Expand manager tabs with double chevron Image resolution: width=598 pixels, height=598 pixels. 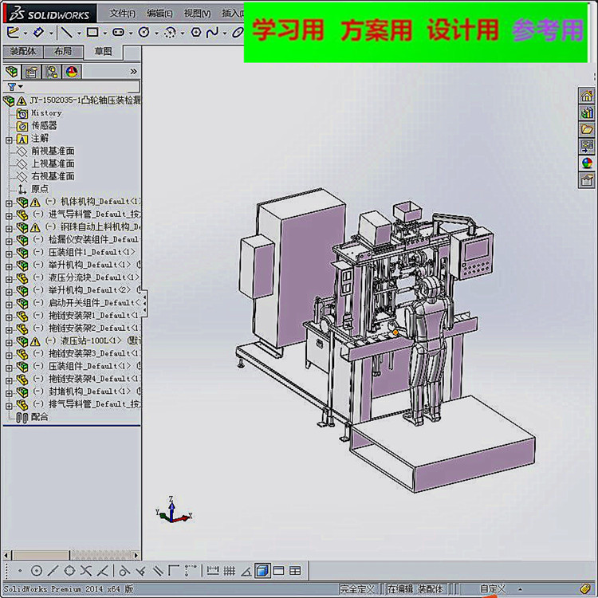(133, 71)
